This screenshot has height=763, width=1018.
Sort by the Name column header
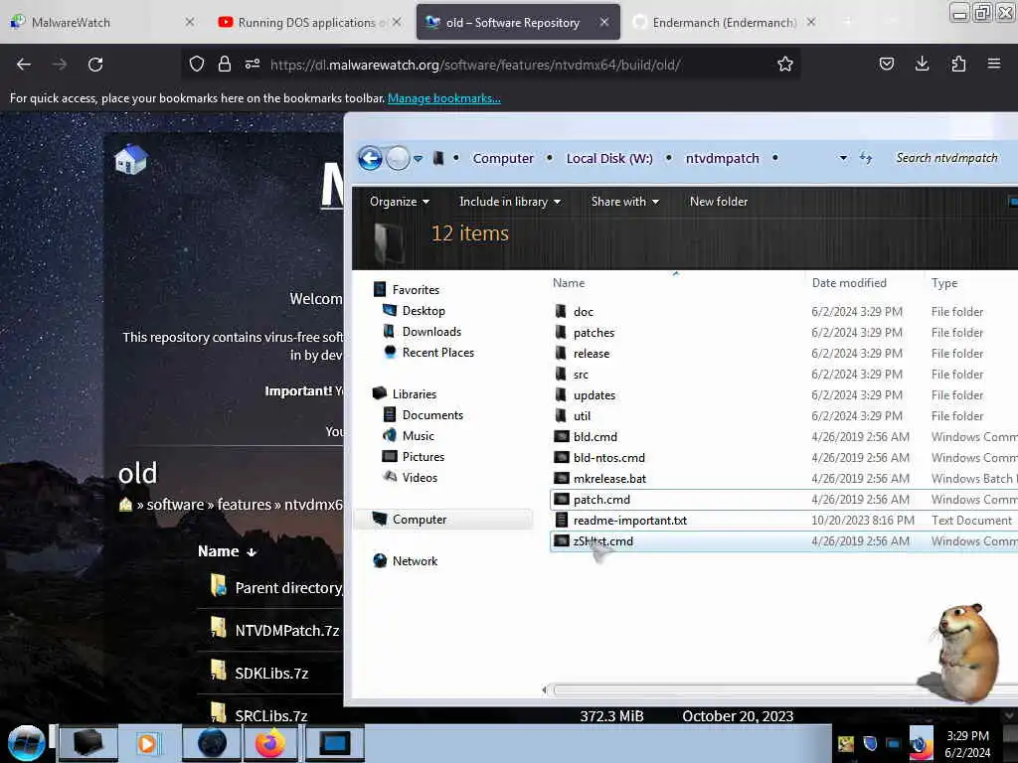569,283
